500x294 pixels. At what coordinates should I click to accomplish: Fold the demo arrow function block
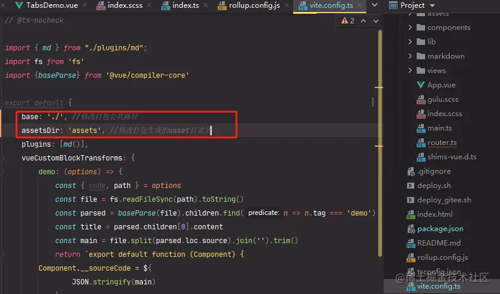(x=2, y=172)
